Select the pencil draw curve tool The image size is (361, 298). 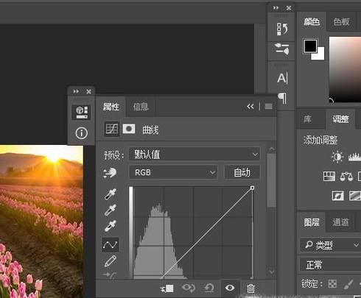click(111, 261)
